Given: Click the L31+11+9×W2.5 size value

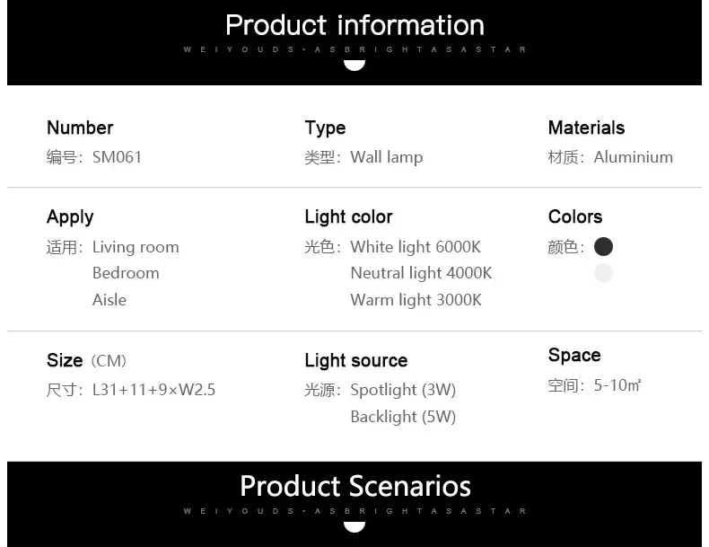Looking at the screenshot, I should pyautogui.click(x=153, y=390).
